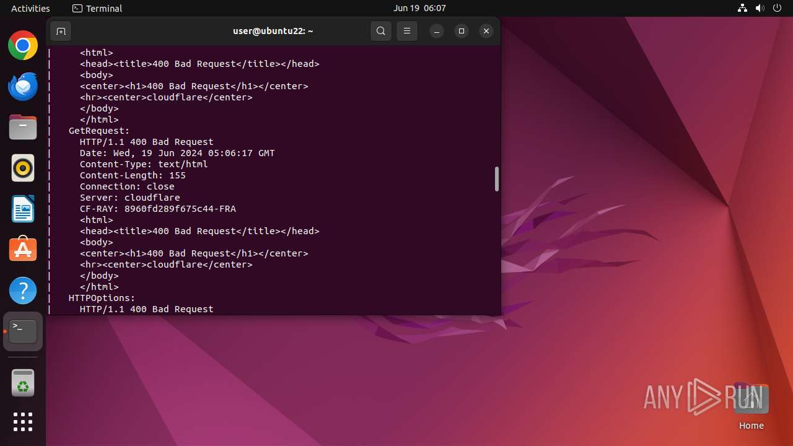Click the 'Content-Length: 155' text
Image resolution: width=793 pixels, height=446 pixels.
coord(133,175)
